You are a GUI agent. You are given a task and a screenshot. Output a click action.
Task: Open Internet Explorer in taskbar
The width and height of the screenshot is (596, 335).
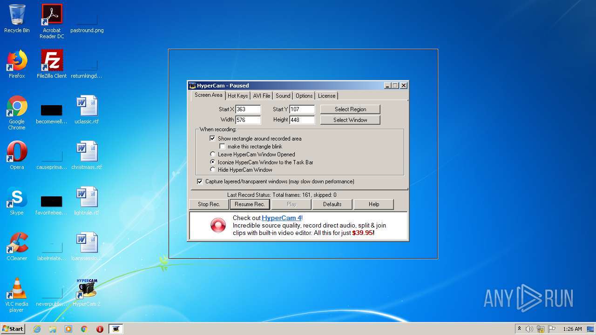click(37, 329)
